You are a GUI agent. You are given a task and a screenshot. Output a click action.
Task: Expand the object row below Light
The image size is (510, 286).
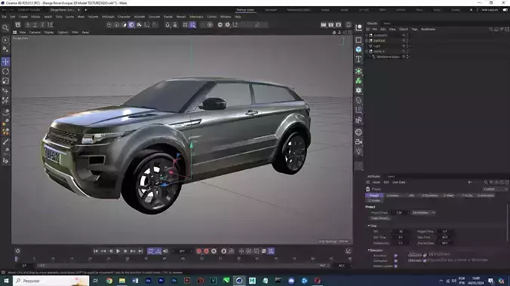[x=367, y=51]
